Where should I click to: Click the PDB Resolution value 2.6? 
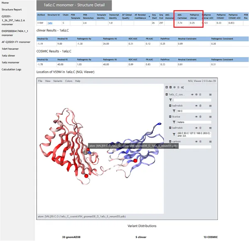[85, 23]
